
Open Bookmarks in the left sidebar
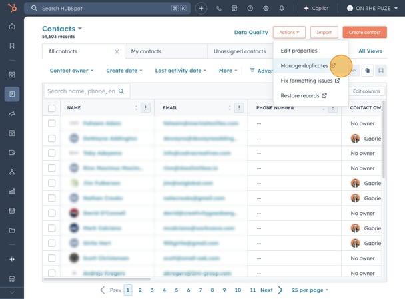coord(12,46)
